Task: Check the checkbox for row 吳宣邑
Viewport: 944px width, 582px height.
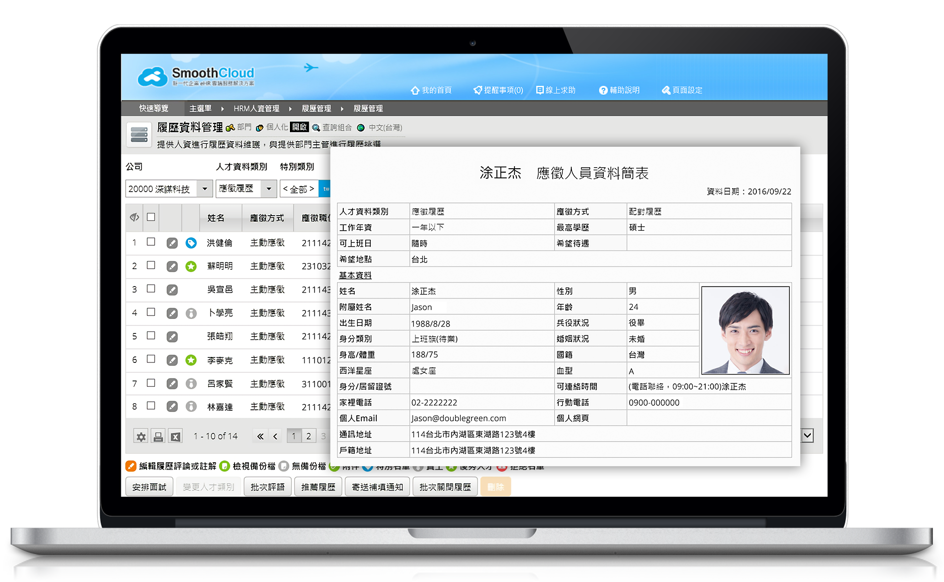Action: (151, 289)
